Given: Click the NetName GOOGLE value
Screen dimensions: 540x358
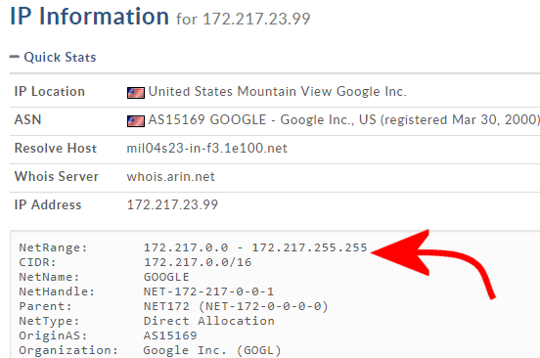Looking at the screenshot, I should click(166, 277).
